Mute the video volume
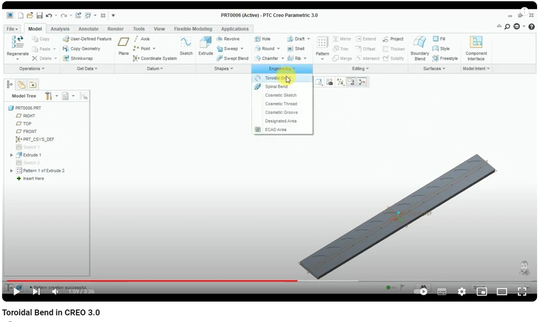The height and width of the screenshot is (322, 540). pyautogui.click(x=55, y=292)
